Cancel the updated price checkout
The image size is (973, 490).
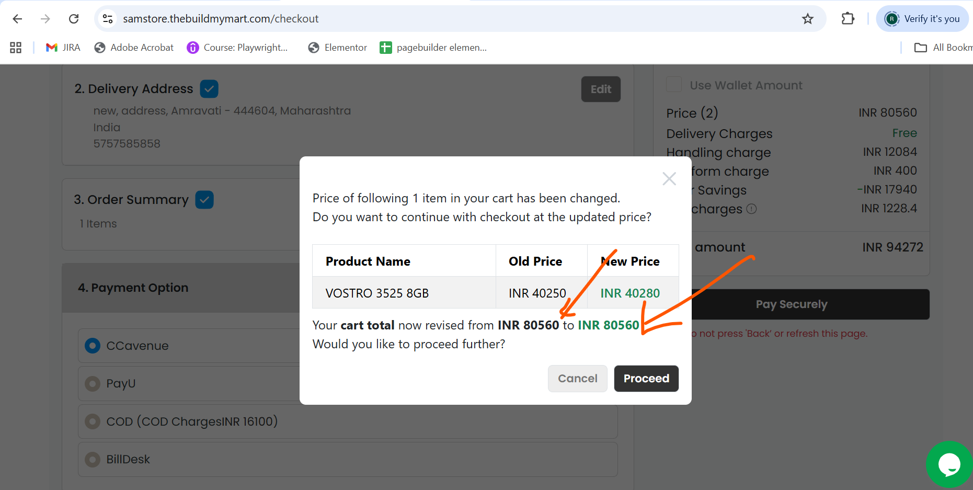point(578,379)
